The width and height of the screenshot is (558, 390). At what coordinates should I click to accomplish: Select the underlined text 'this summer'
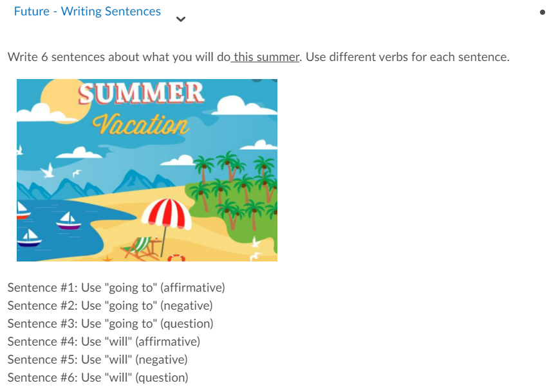265,57
